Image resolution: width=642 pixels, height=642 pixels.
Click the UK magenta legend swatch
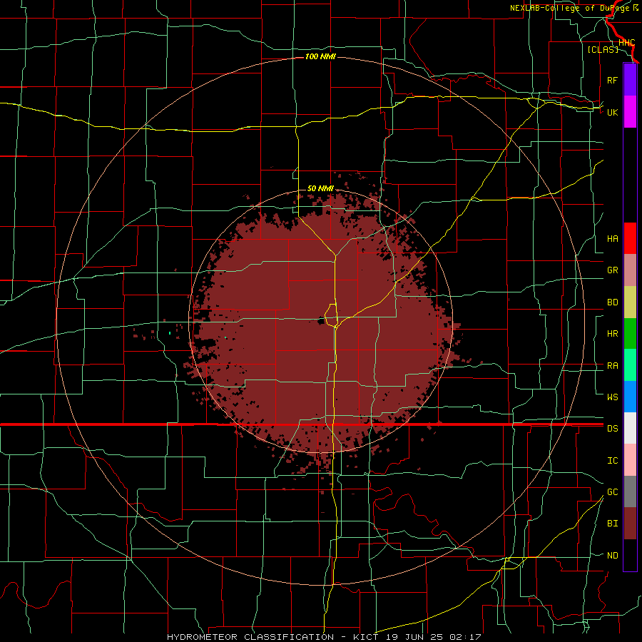pyautogui.click(x=630, y=112)
